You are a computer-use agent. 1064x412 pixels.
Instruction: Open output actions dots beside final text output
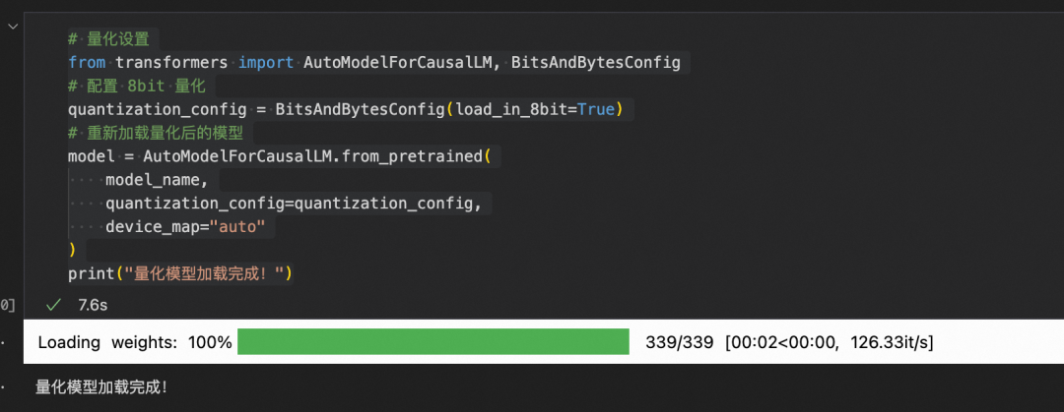click(2, 387)
